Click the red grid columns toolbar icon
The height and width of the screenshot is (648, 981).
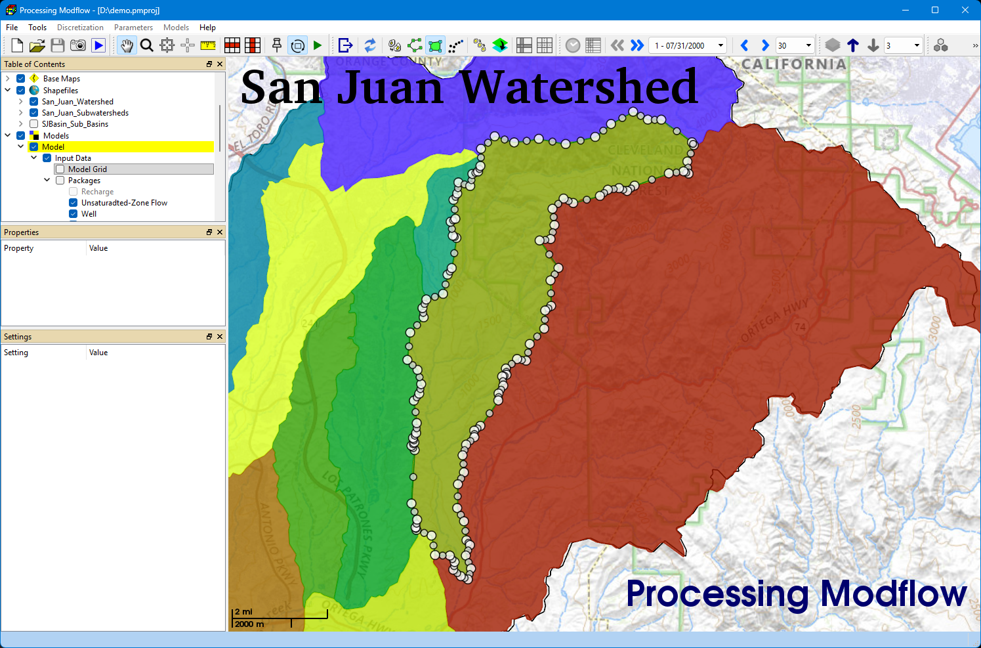tap(253, 45)
